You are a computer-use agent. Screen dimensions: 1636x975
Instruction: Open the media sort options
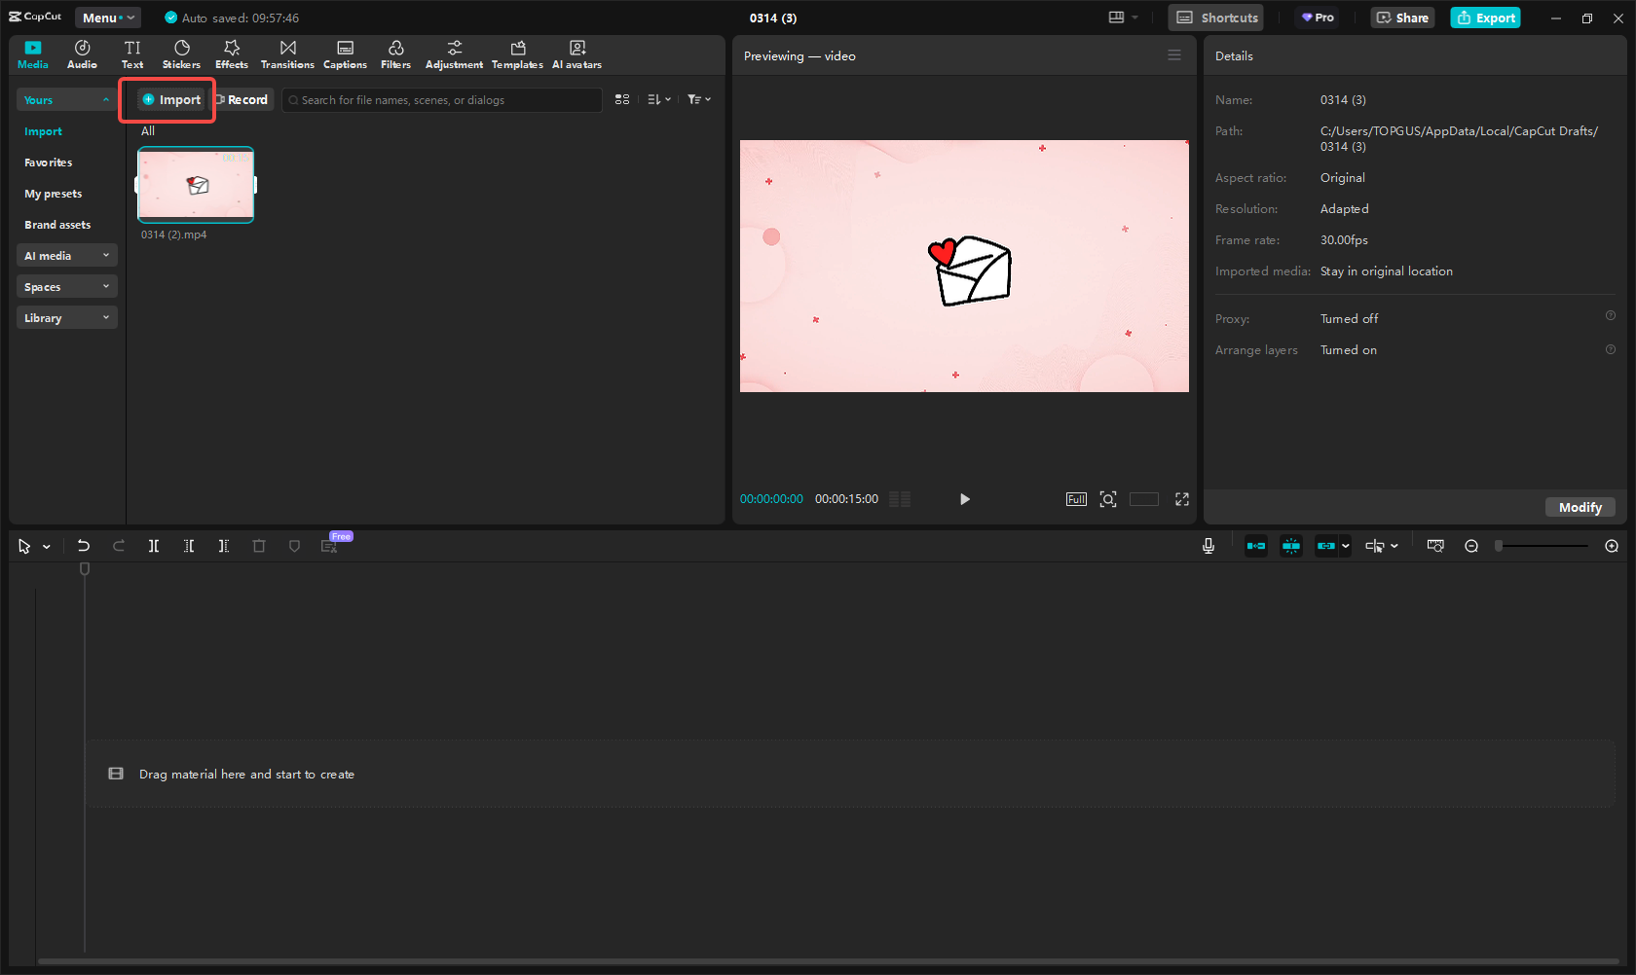(659, 100)
